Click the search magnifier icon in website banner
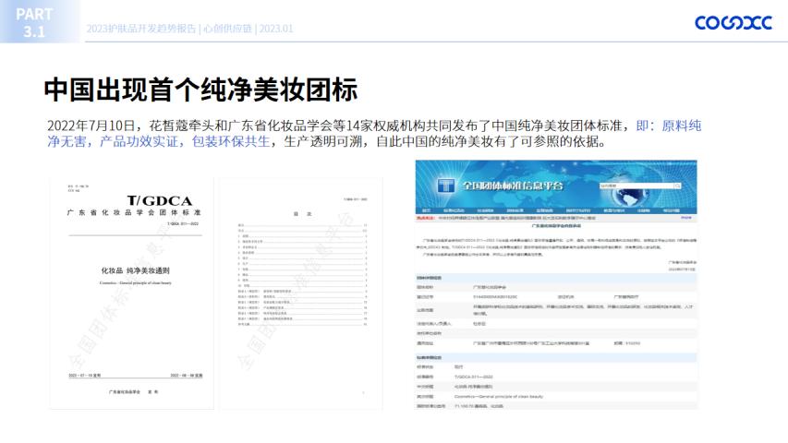This screenshot has height=443, width=788. pyautogui.click(x=679, y=186)
